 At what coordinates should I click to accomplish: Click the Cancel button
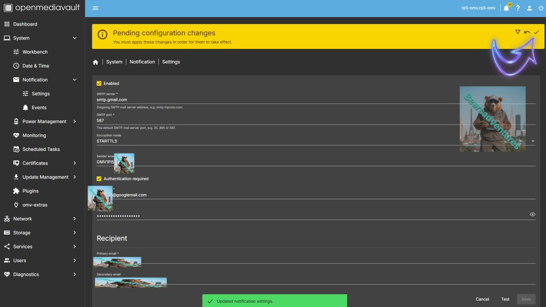(482, 299)
